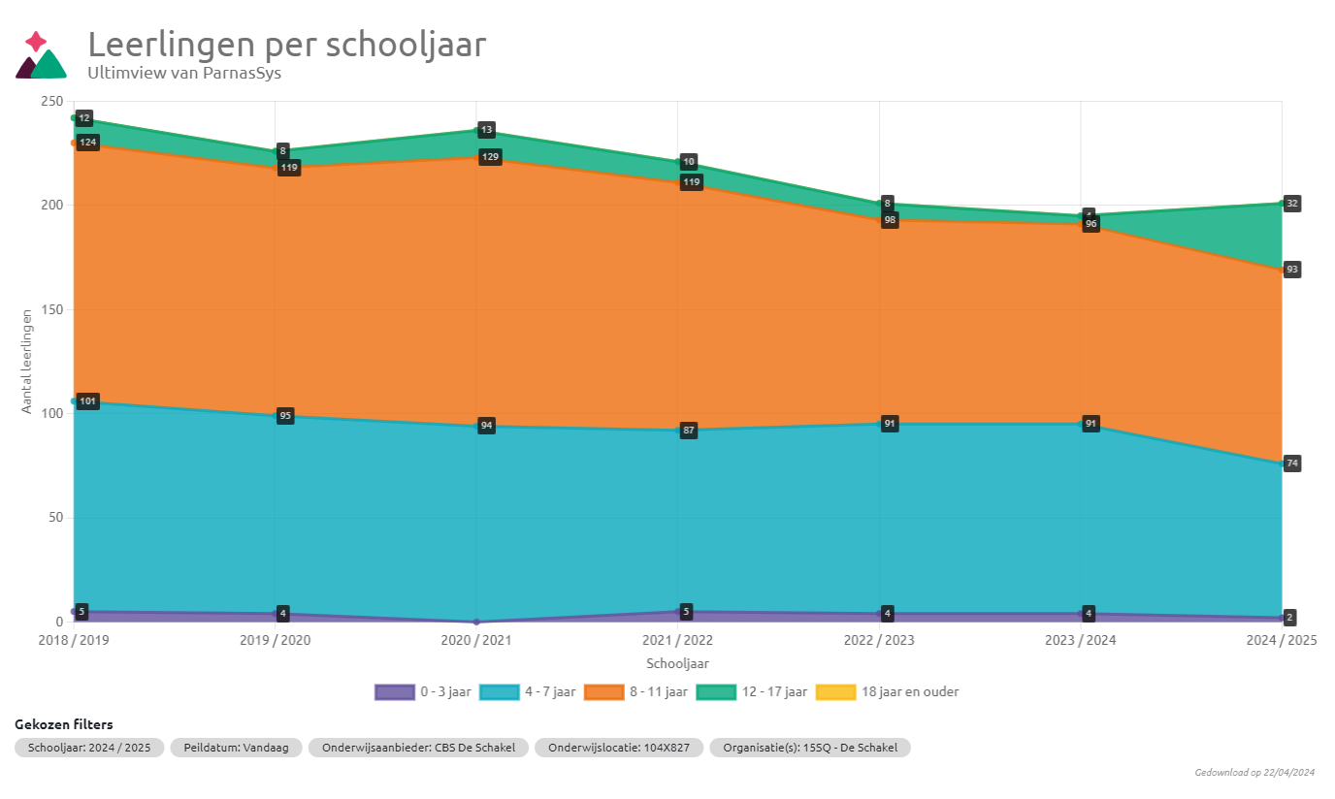Viewport: 1335px width, 799px height.
Task: Click the "Gedownload op 22/04/2024" footer text
Action: [1254, 773]
